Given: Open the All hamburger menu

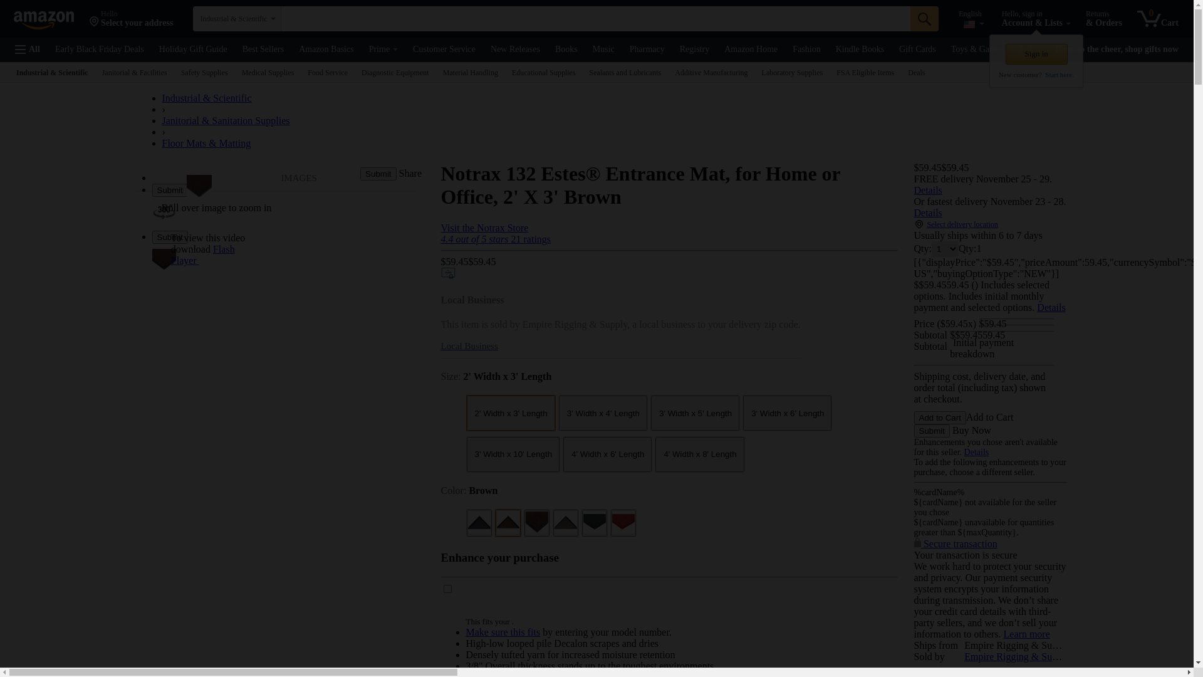Looking at the screenshot, I should [28, 49].
